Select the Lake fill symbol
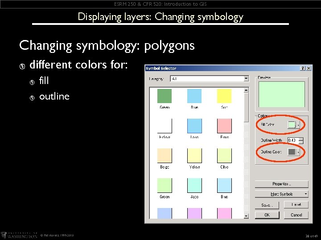 pos(194,126)
